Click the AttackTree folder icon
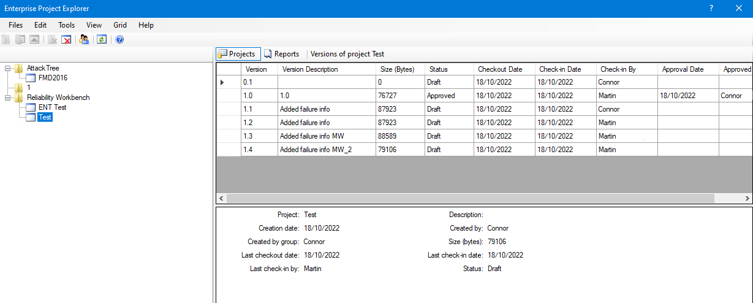Image resolution: width=753 pixels, height=303 pixels. (x=19, y=68)
